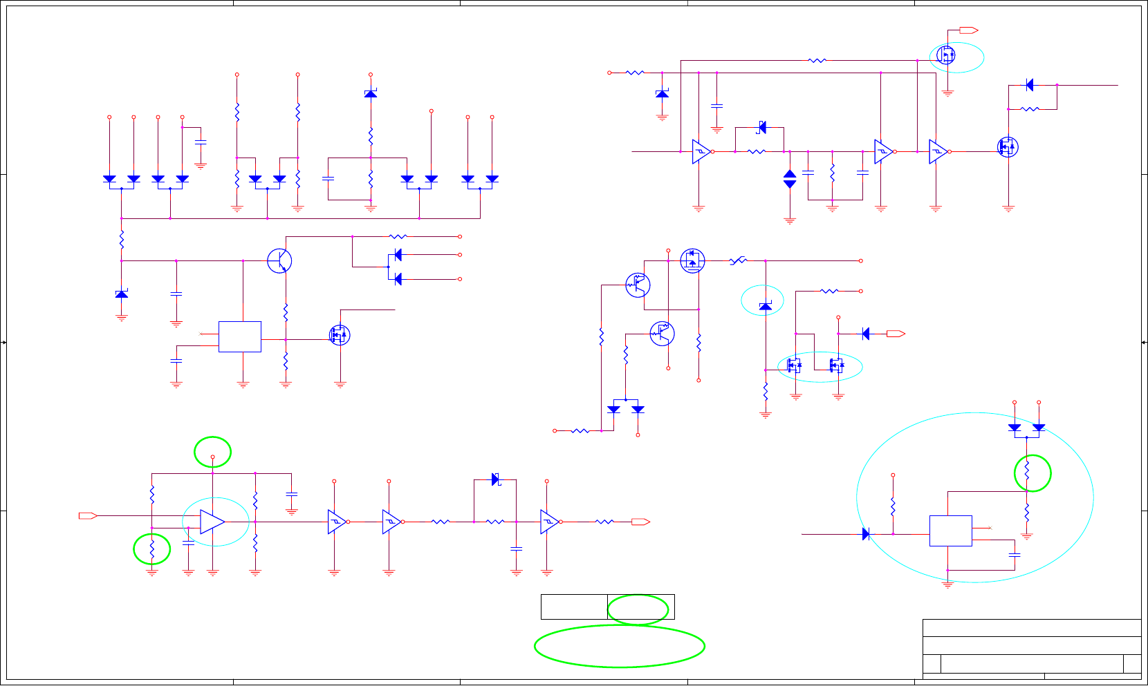Select the Schmitt inverter directly driving the right MOSFET gate
1148x686 pixels.
940,151
